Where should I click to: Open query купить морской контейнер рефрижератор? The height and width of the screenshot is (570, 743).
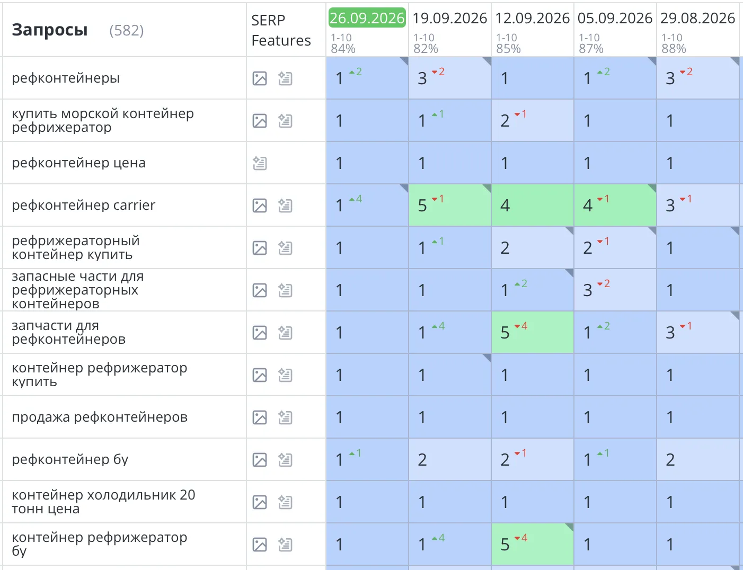(103, 120)
